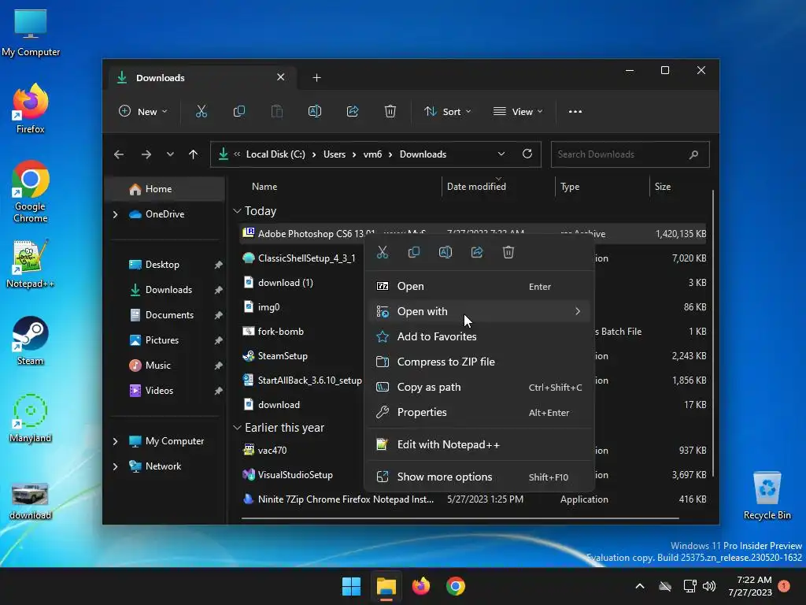The image size is (806, 605).
Task: Select the fork-bomb file
Action: click(x=281, y=332)
